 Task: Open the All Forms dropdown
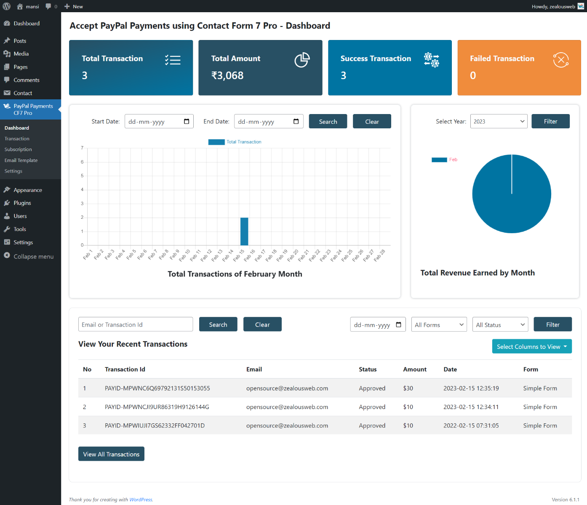click(439, 325)
